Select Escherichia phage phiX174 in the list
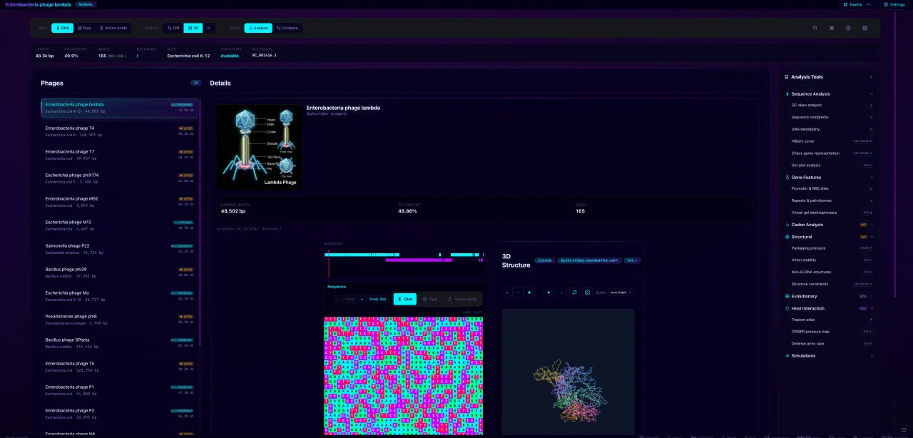Viewport: 913px width, 438px height. [120, 178]
